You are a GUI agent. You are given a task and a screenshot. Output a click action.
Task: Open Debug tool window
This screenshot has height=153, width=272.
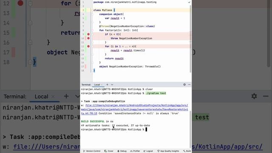[x=122, y=151]
